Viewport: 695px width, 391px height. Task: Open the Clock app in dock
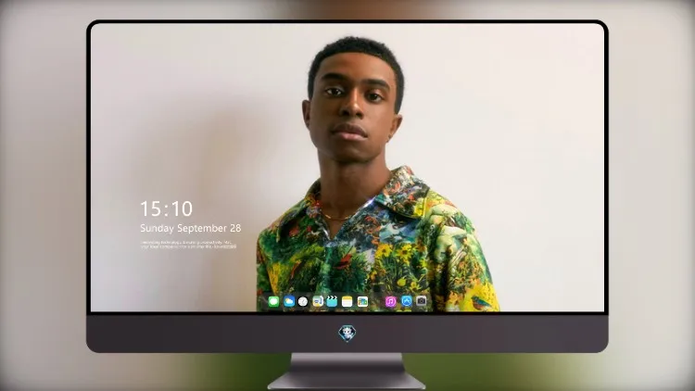point(303,301)
